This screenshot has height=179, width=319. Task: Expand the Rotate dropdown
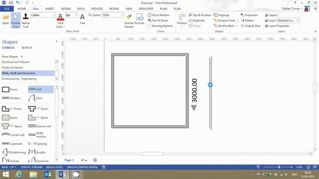(254, 20)
